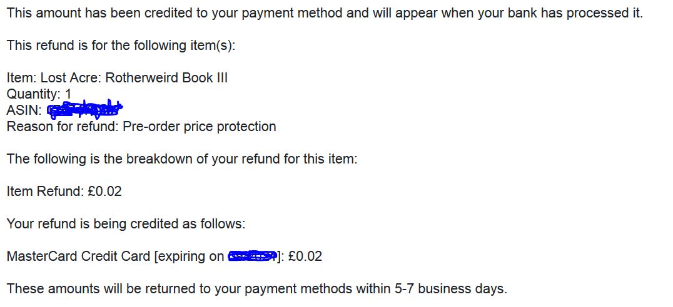Click the first line about amount credited

pyautogui.click(x=325, y=13)
